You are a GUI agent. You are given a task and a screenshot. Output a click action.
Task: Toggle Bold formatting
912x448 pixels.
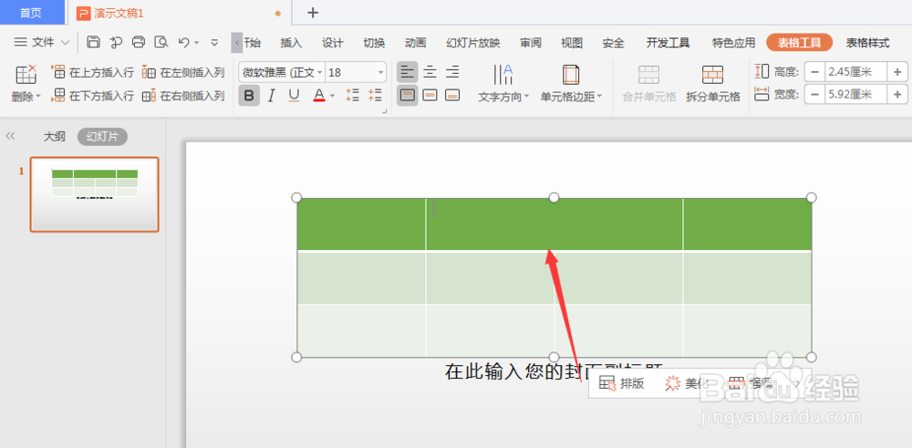[249, 96]
